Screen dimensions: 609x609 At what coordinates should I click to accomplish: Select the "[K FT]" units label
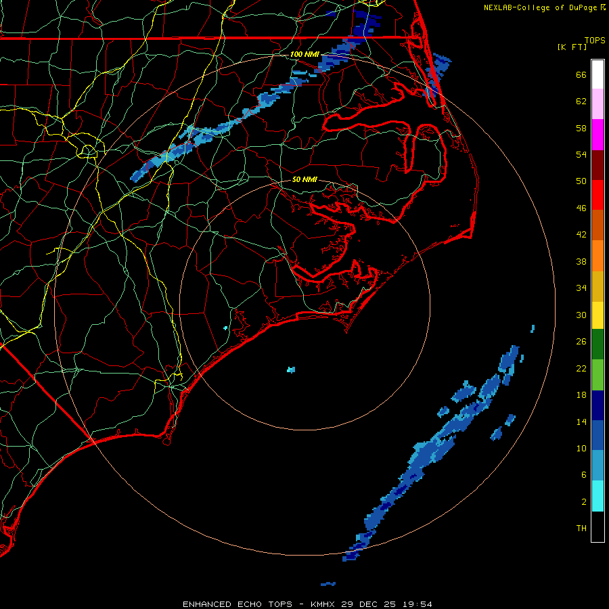(572, 47)
